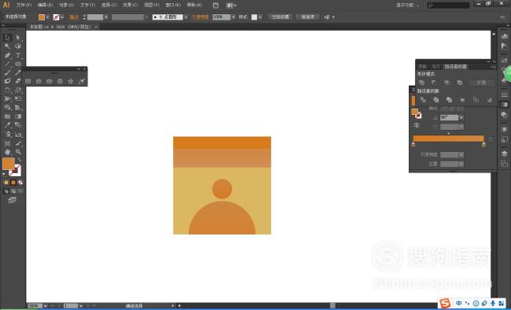Image resolution: width=511 pixels, height=310 pixels.
Task: Open opacity 100% dropdown in control bar
Action: (x=233, y=17)
